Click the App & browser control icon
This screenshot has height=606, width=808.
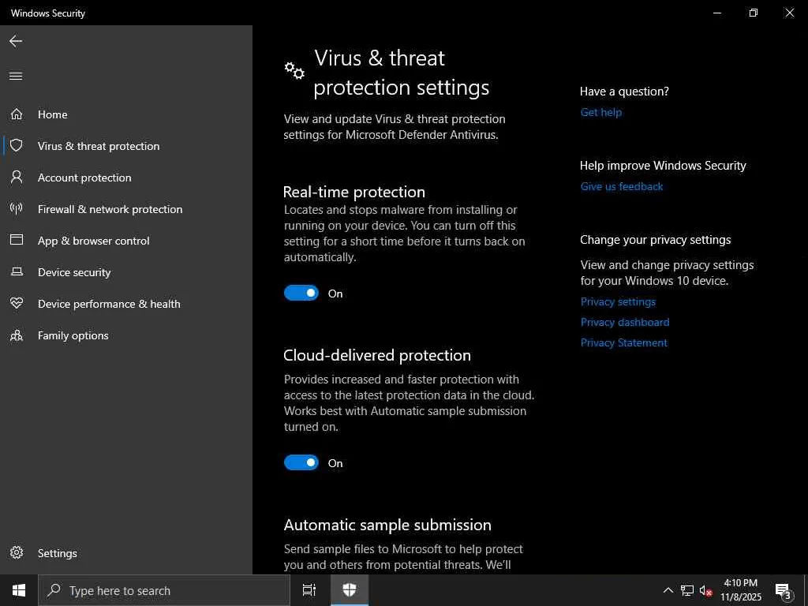[16, 241]
